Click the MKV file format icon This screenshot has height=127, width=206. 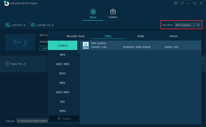[86, 45]
